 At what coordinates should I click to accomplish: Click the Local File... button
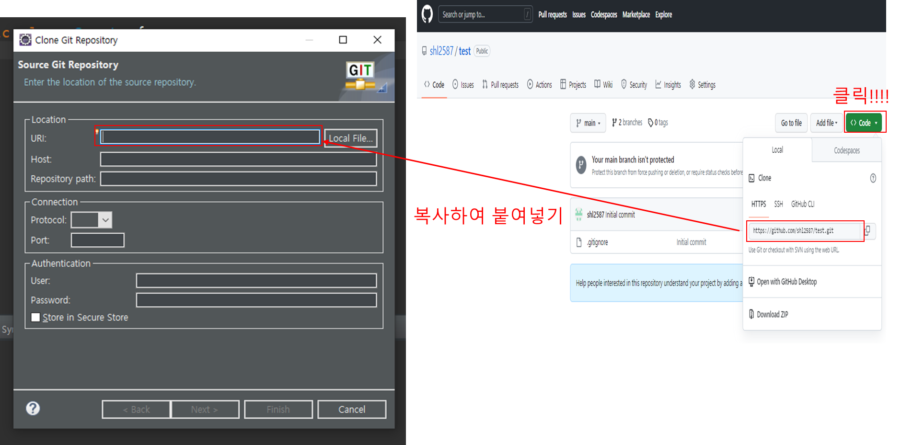tap(351, 138)
